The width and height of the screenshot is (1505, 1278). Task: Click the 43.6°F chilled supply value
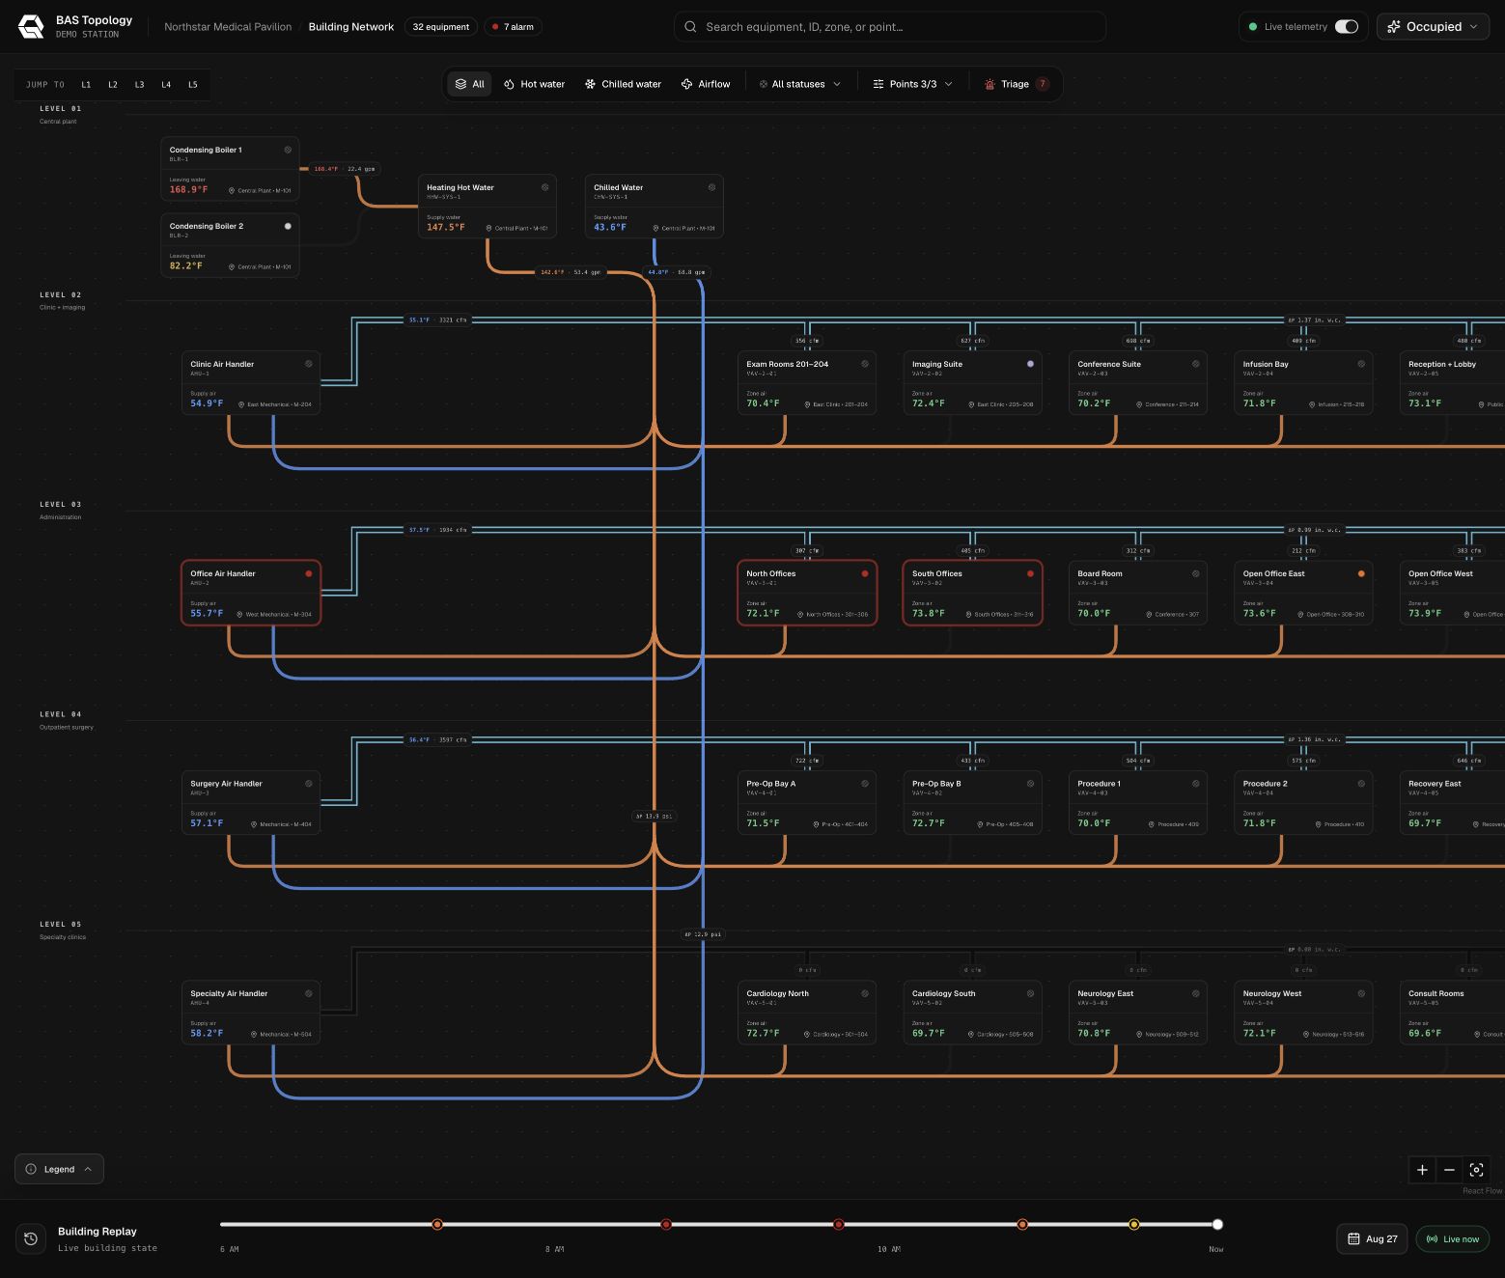click(610, 228)
